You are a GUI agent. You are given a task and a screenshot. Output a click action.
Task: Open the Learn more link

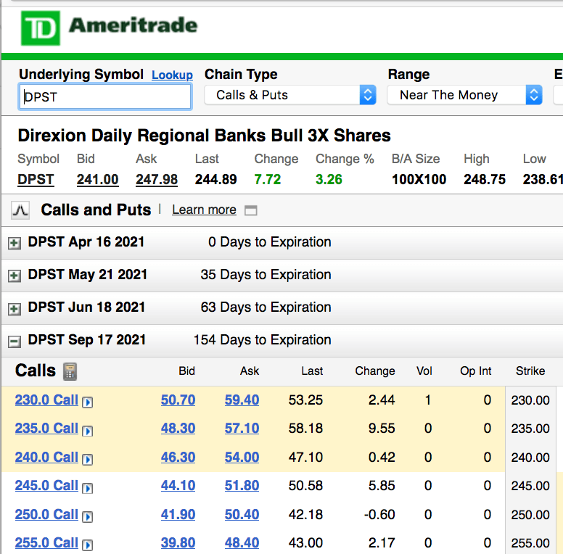[x=204, y=210]
